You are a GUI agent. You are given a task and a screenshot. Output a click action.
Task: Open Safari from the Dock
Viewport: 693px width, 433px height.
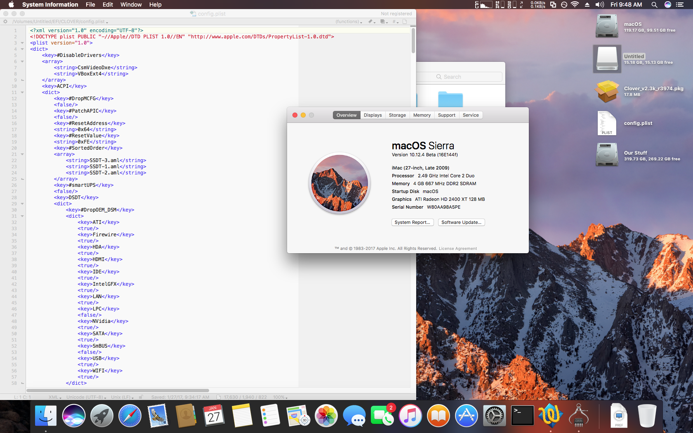pyautogui.click(x=130, y=416)
